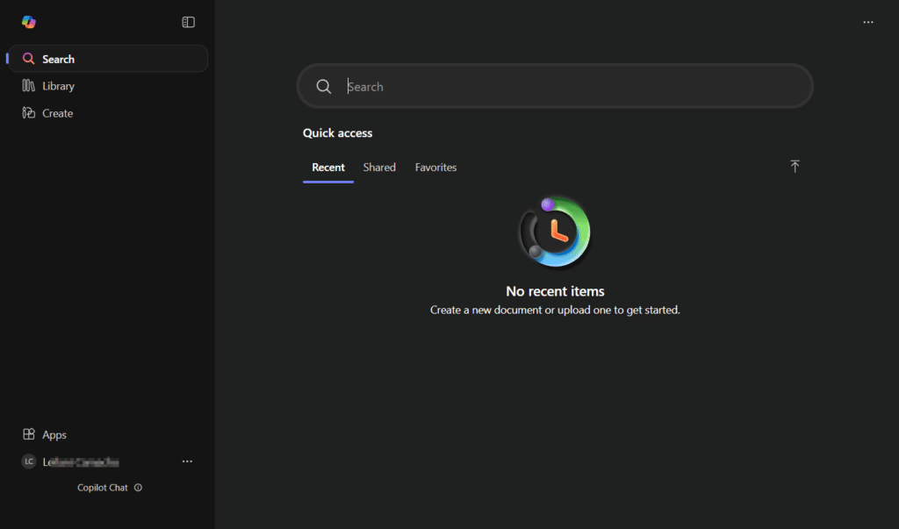Click the colorful clock illustration
This screenshot has width=899, height=529.
tap(555, 232)
